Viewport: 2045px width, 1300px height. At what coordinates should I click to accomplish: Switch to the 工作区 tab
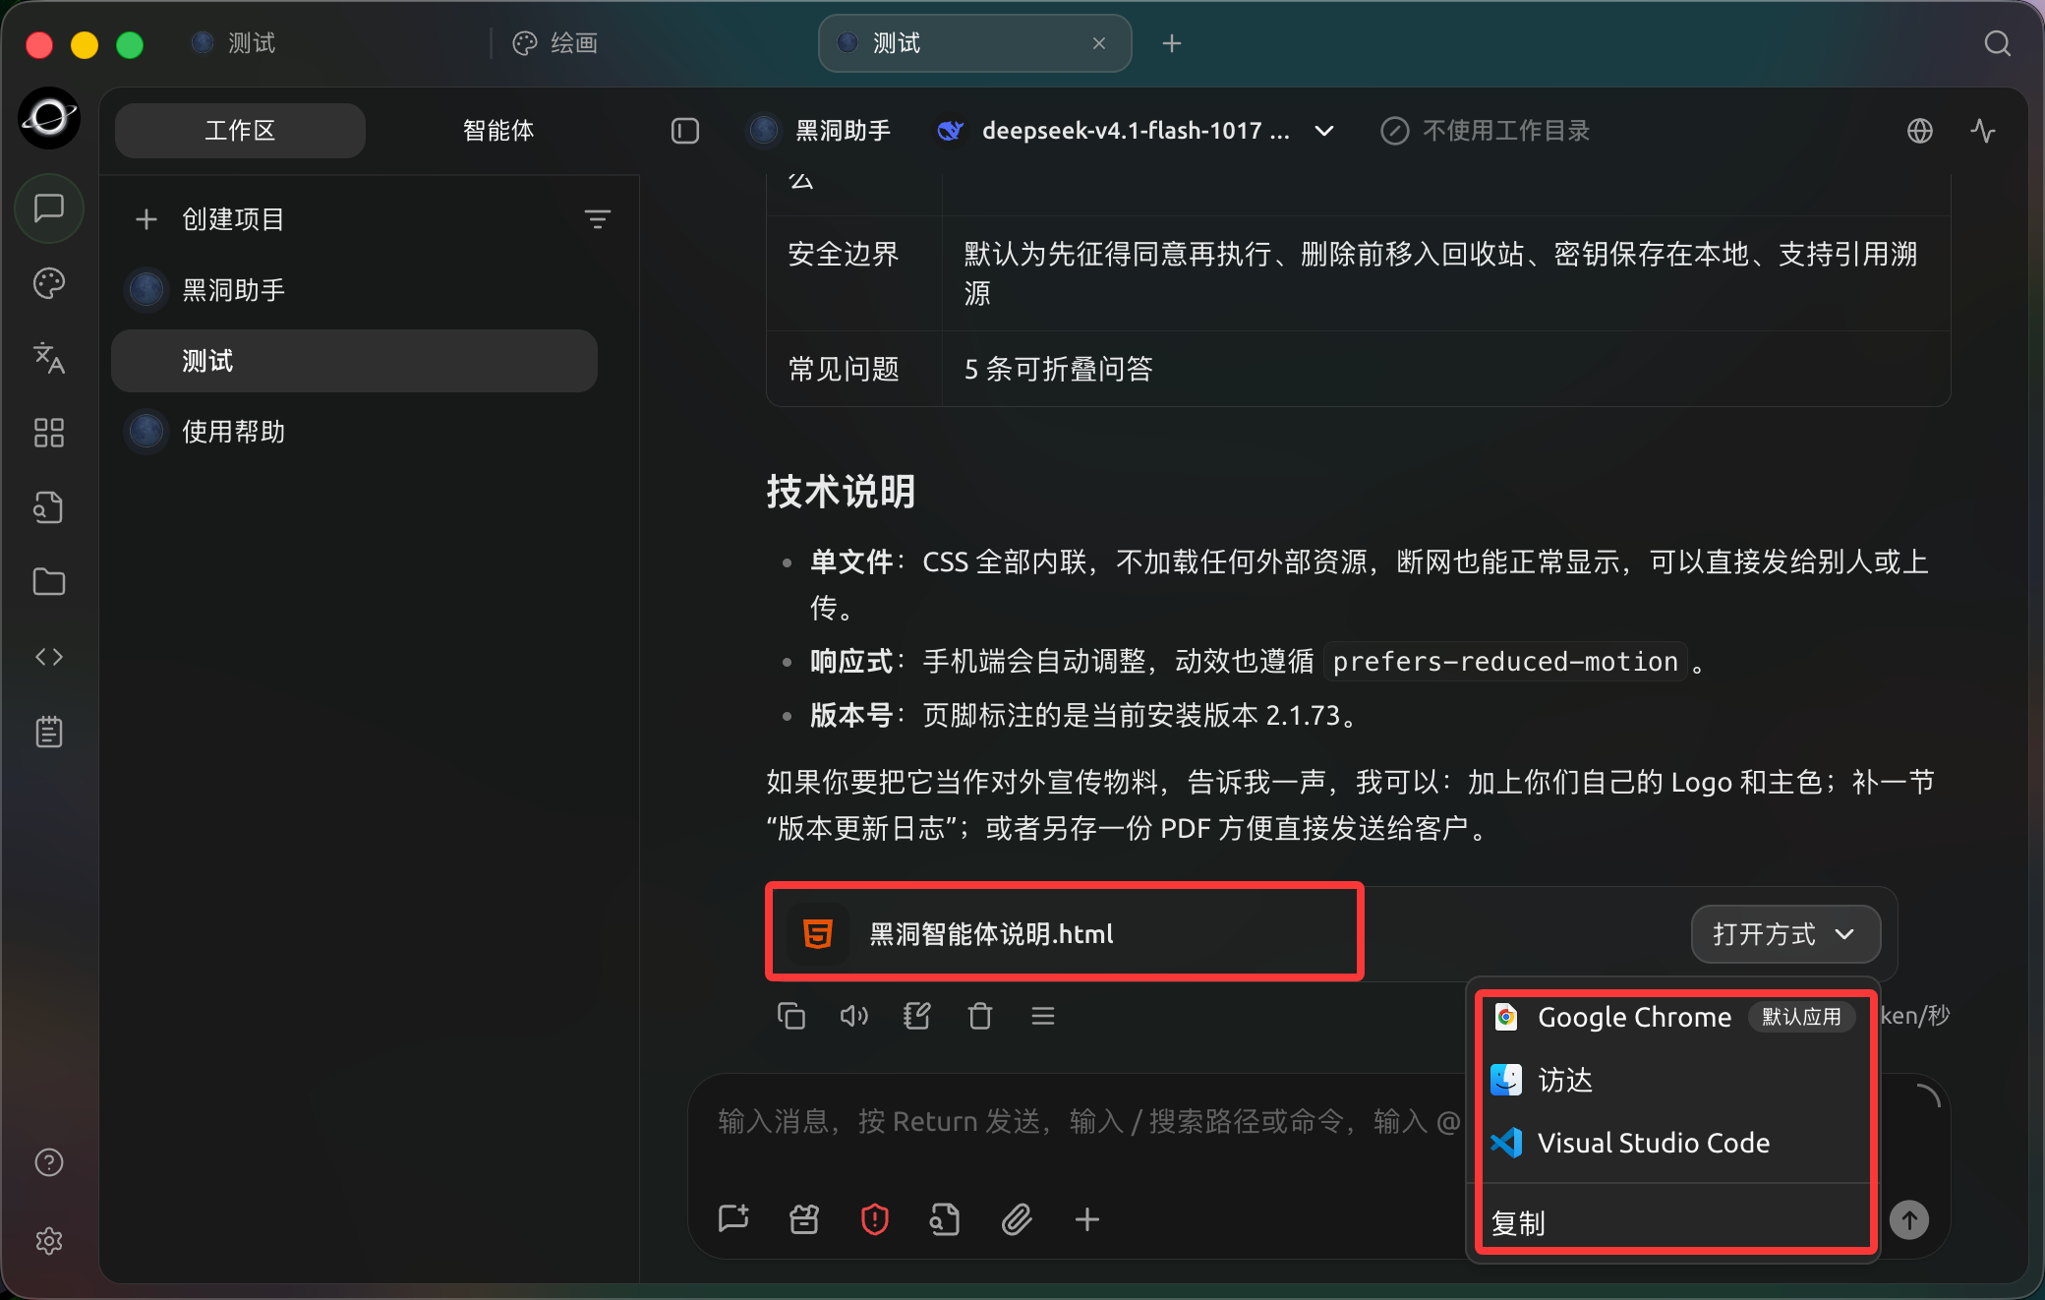pyautogui.click(x=240, y=131)
